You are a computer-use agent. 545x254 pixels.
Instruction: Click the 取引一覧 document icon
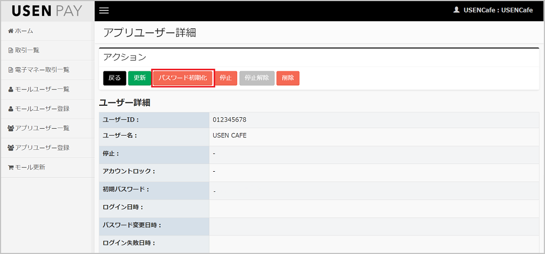10,51
